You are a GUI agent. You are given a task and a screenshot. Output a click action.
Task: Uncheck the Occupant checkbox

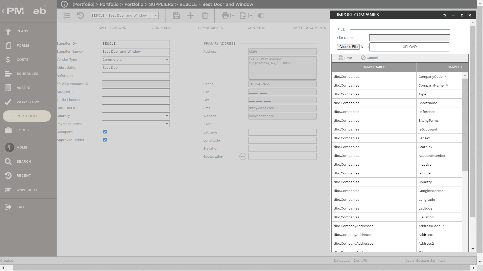click(105, 131)
